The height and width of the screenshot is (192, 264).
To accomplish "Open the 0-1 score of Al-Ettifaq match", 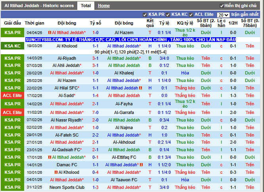I will (x=95, y=158).
